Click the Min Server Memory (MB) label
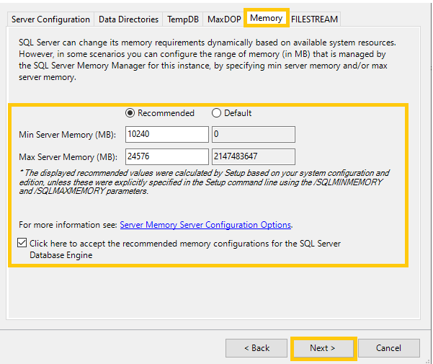433x364 pixels. (x=66, y=135)
